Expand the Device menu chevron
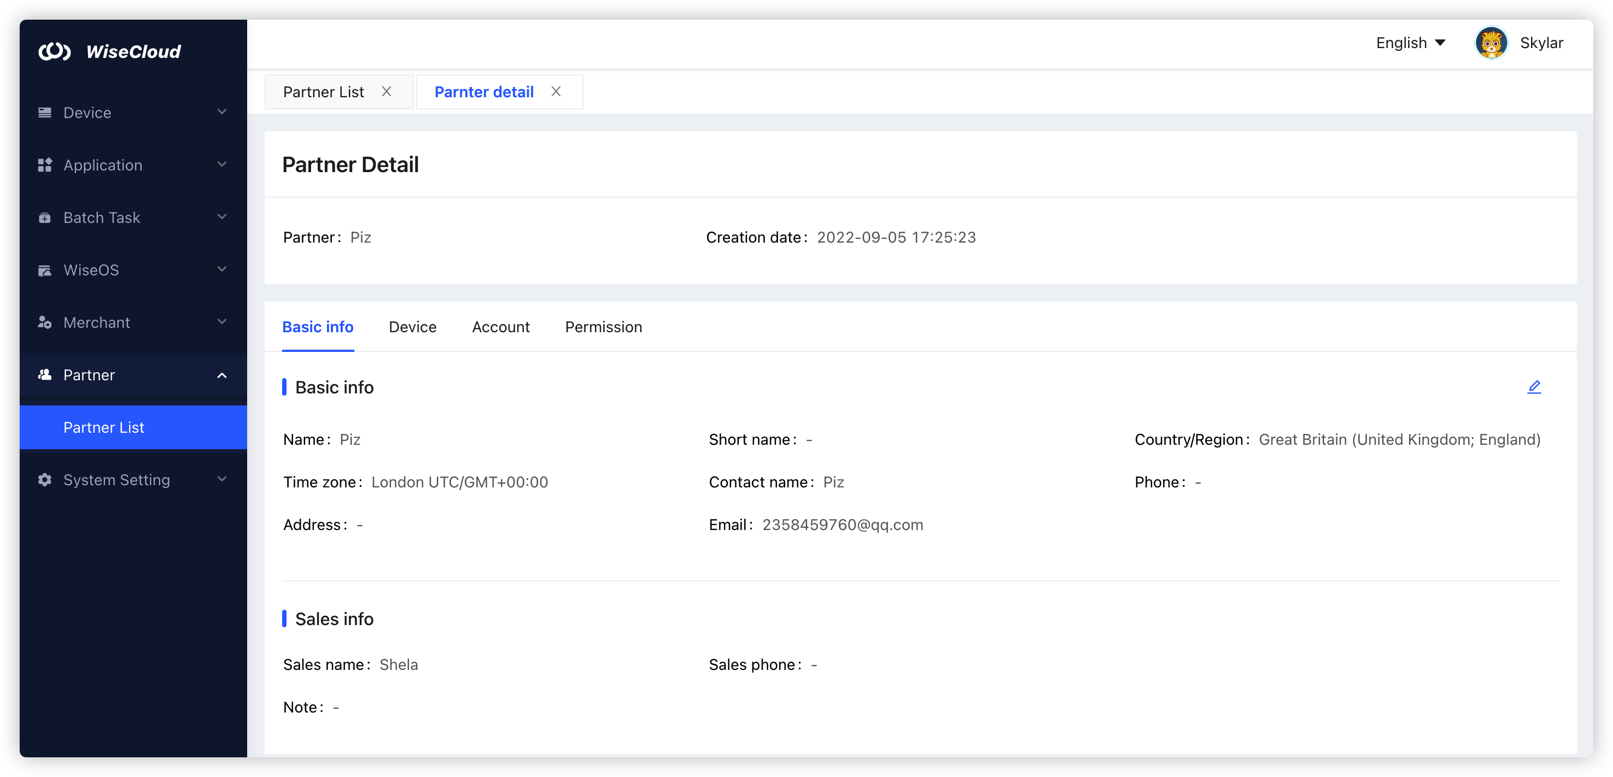Viewport: 1613px width, 777px height. 221,112
